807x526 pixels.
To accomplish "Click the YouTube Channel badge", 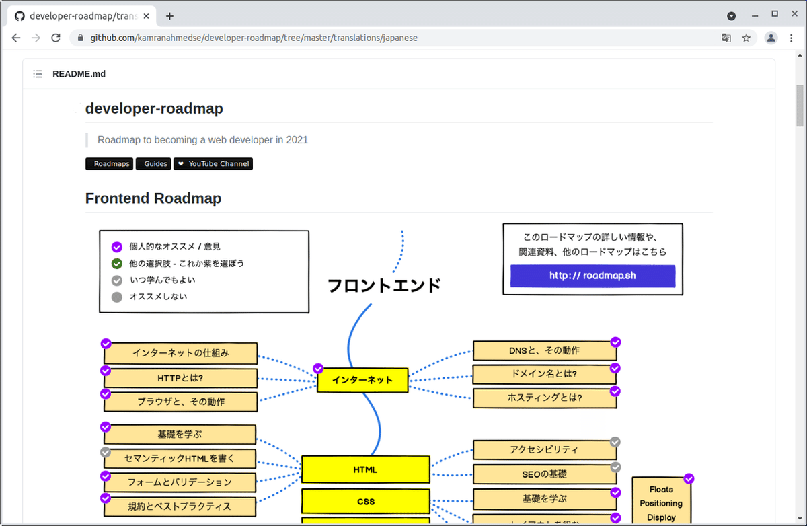I will 213,163.
